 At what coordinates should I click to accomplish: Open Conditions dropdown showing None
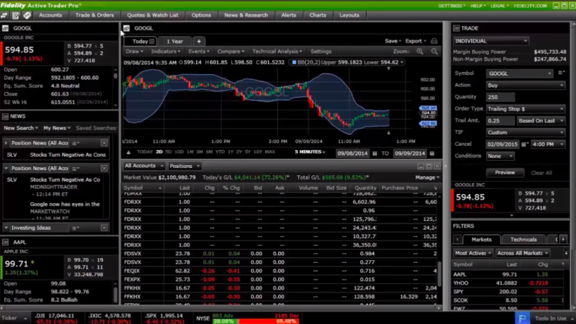point(500,156)
